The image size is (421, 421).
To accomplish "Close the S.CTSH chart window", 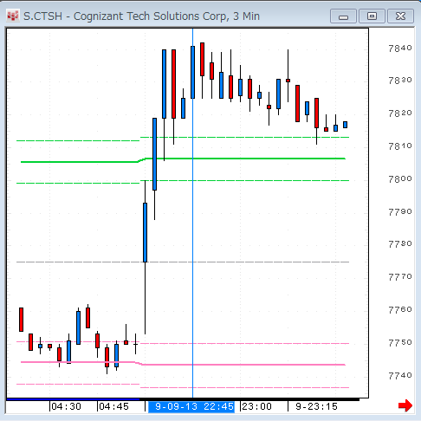I will 400,16.
